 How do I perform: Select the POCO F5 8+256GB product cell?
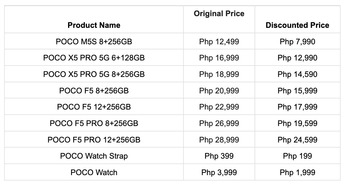94,90
